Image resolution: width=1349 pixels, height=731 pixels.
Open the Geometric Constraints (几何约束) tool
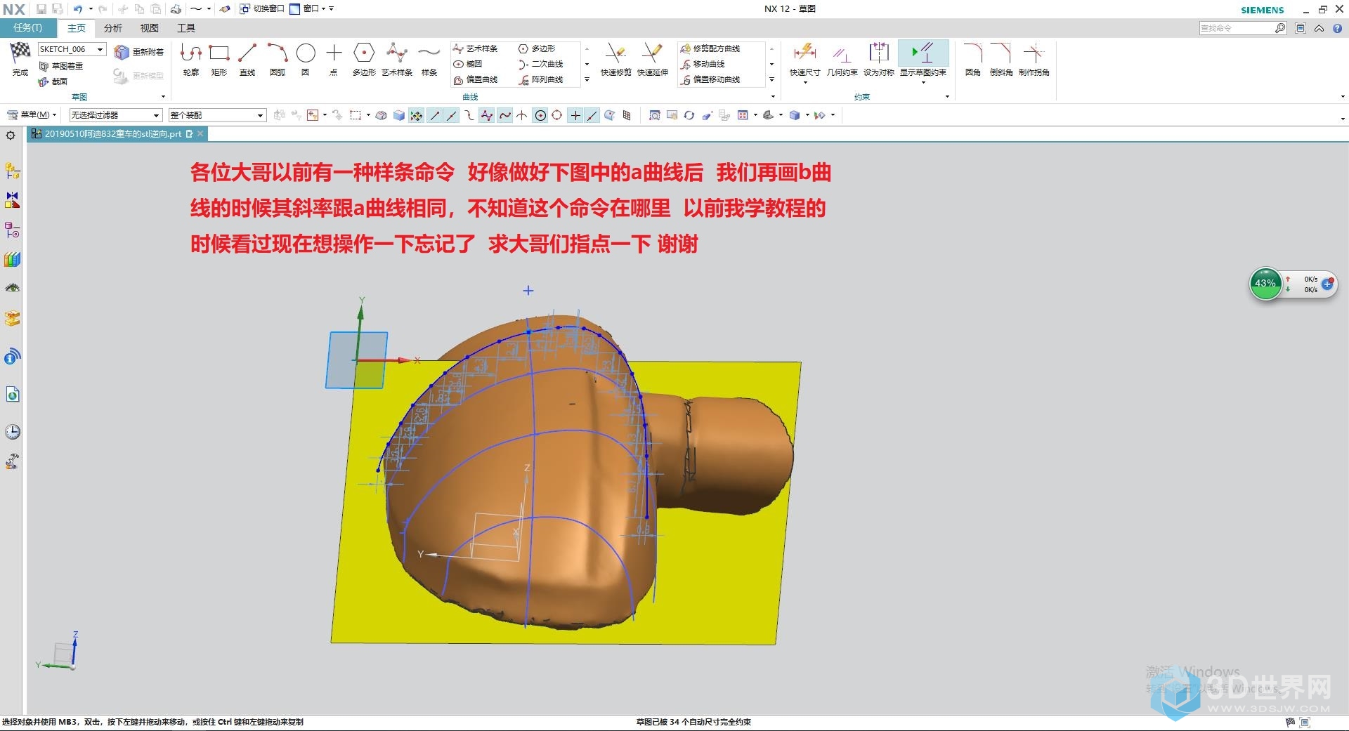coord(842,58)
